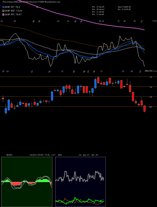Open the green MACD histogram panel
This screenshot has height=207, width=157.
pos(27,182)
